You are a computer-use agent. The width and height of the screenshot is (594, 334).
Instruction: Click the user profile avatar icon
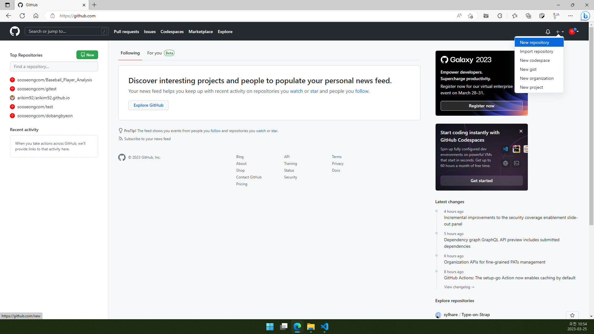[x=572, y=32]
